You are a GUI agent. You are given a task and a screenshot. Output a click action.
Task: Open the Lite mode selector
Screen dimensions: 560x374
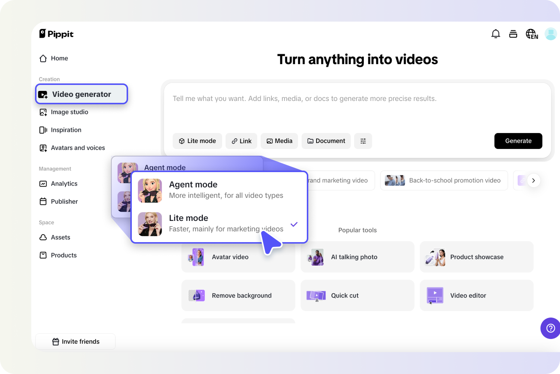click(x=197, y=141)
